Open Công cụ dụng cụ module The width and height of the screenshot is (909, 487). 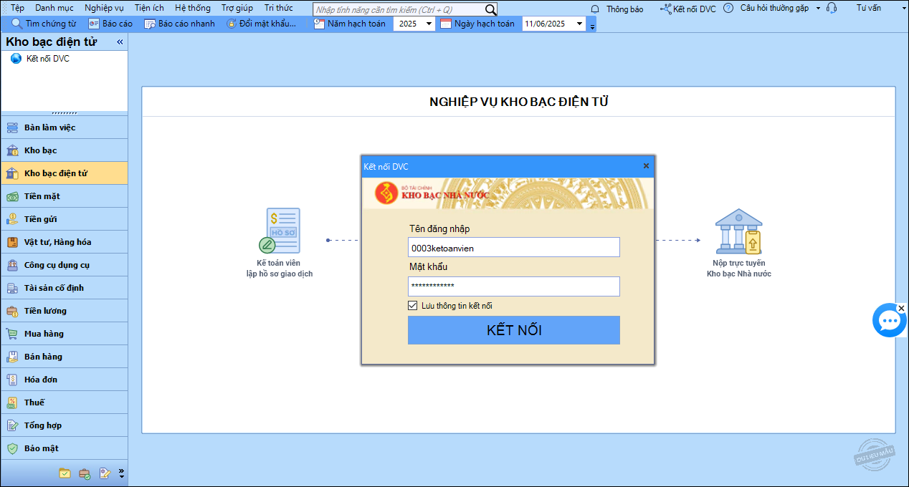point(65,265)
